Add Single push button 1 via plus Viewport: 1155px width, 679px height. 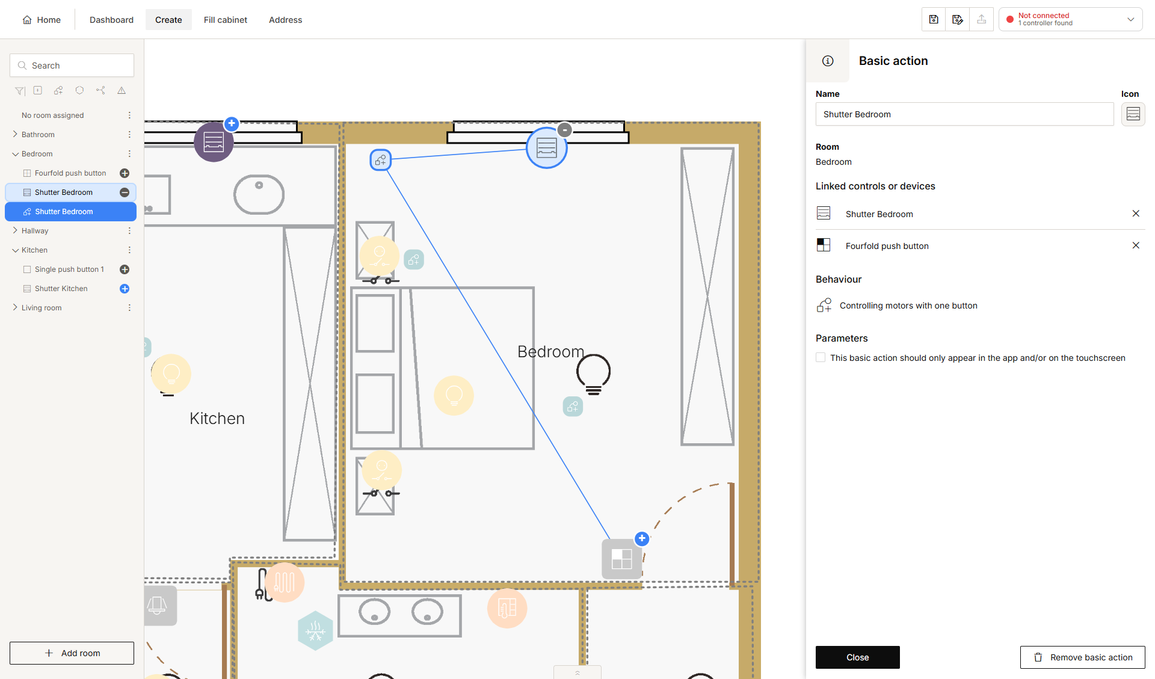point(125,269)
